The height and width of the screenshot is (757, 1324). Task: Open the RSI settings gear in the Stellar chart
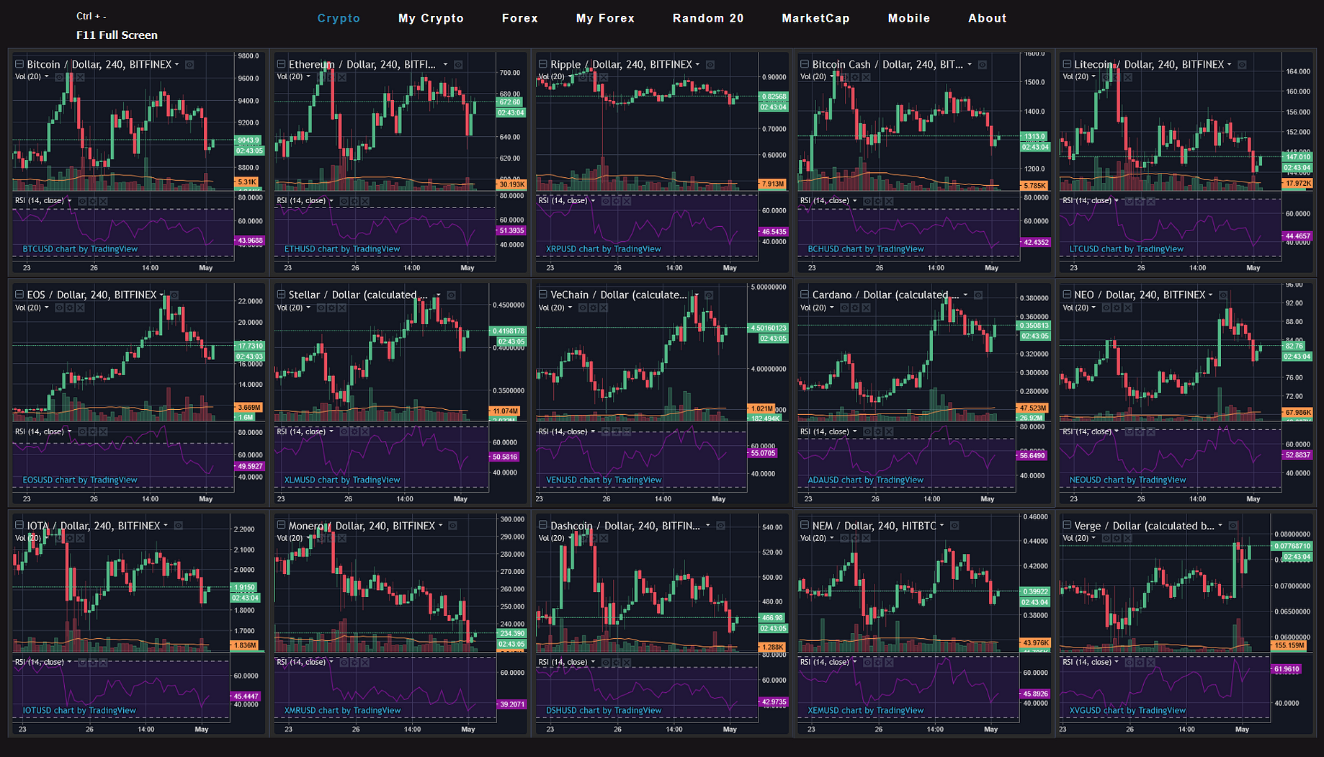tap(354, 432)
